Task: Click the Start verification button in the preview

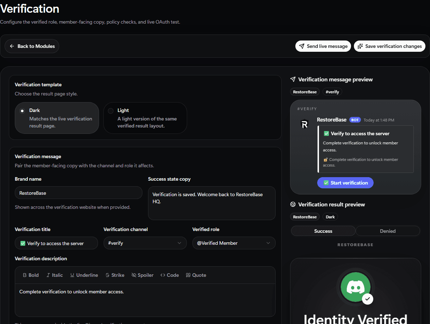Action: pos(345,183)
